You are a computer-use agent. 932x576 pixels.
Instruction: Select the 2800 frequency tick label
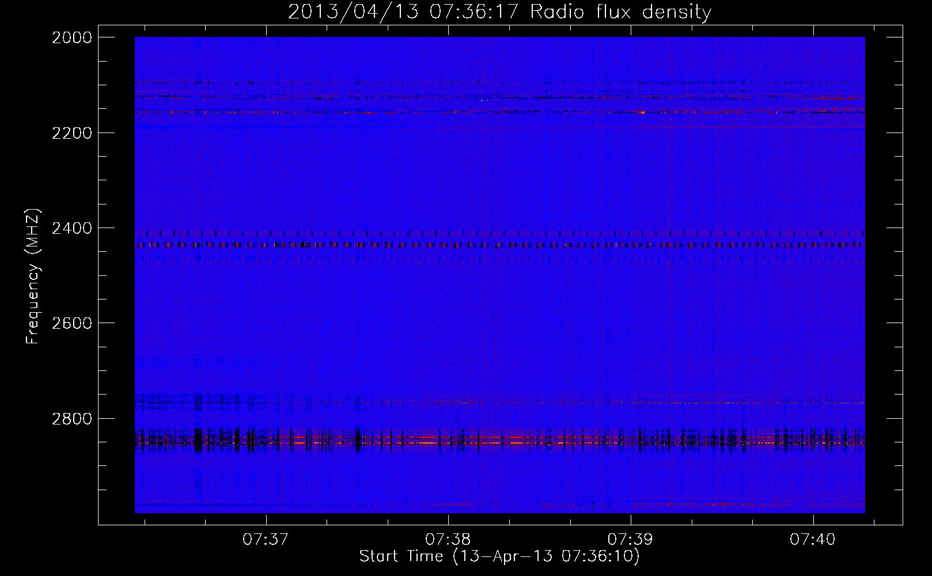pos(71,418)
